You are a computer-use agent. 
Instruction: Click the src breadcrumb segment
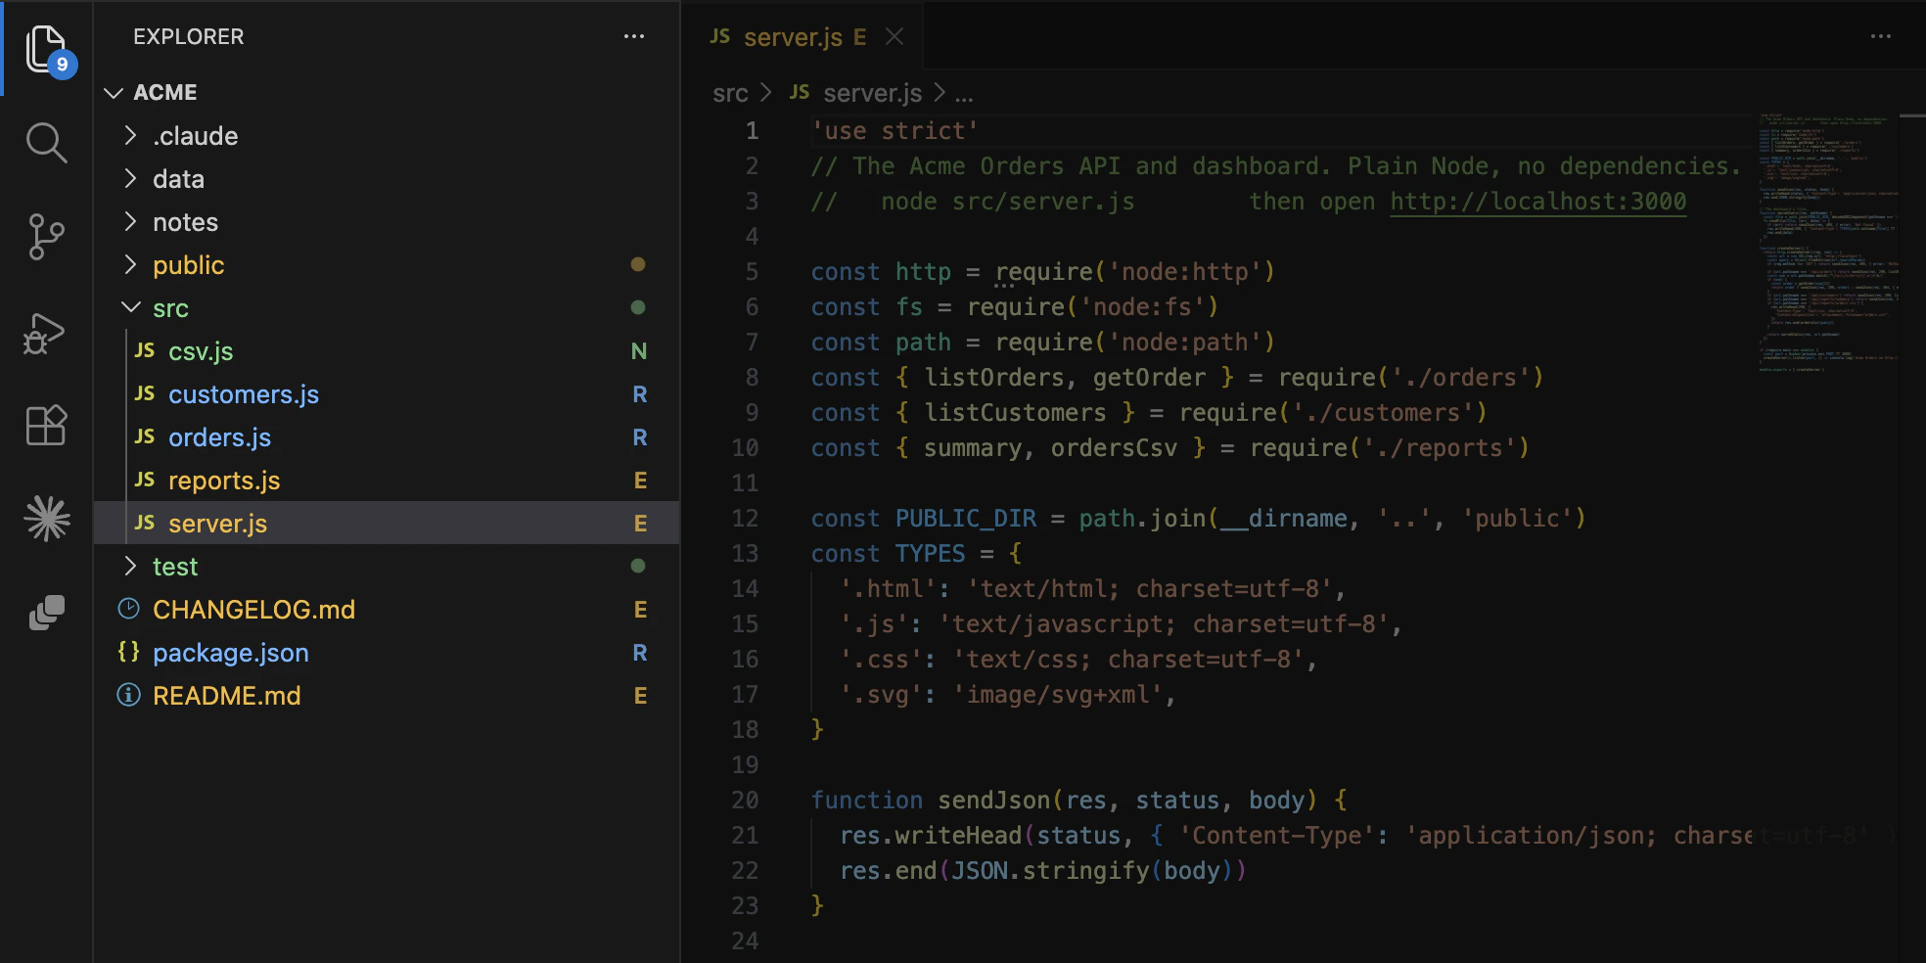pyautogui.click(x=730, y=93)
